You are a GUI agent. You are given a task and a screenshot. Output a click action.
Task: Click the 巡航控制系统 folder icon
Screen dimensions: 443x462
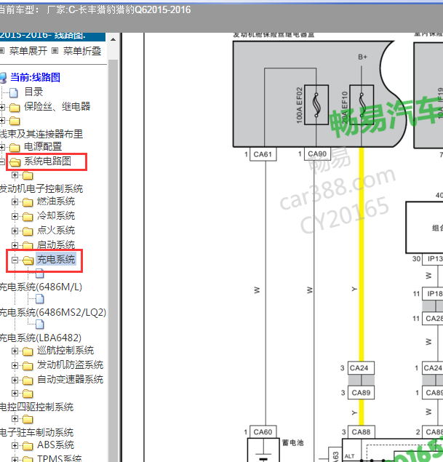point(28,351)
